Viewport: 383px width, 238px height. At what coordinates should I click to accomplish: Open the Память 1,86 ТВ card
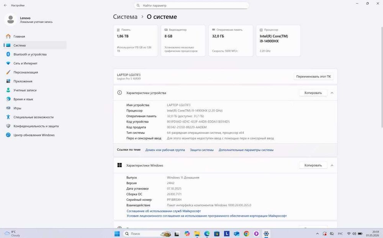coord(136,41)
